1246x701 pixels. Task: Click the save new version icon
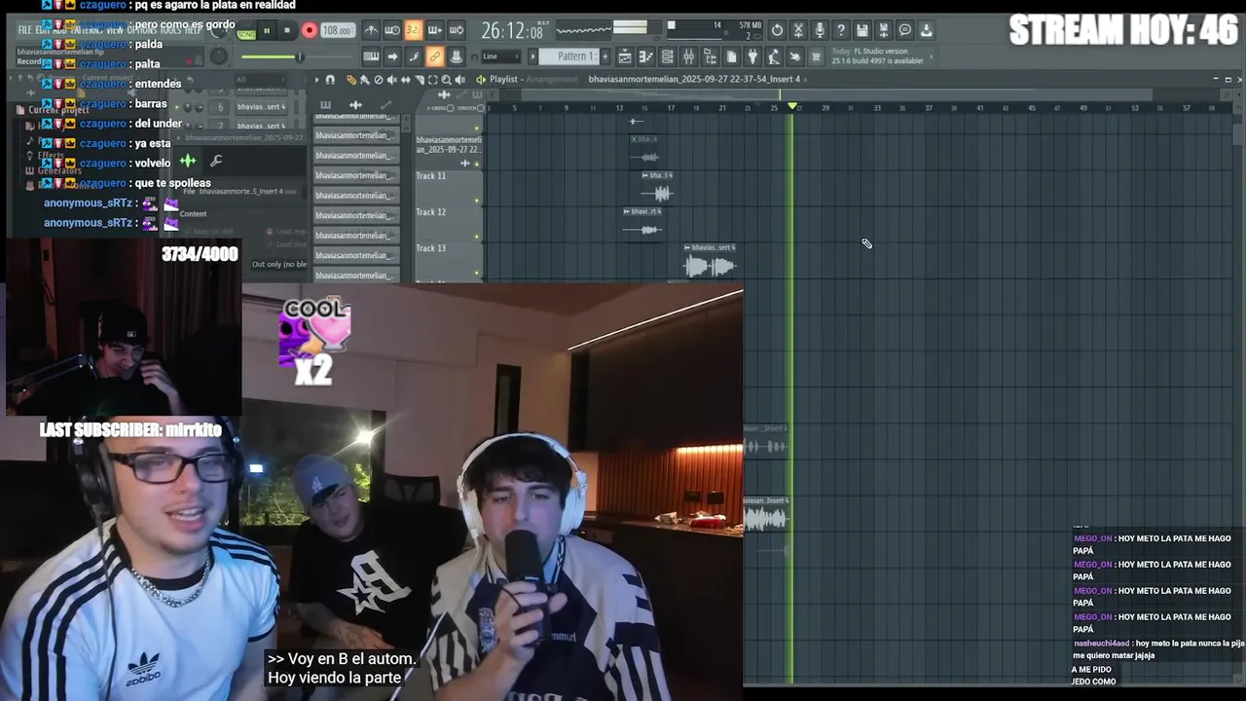pos(884,30)
